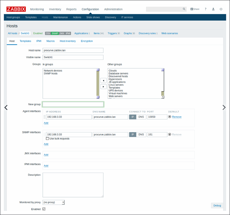The width and height of the screenshot is (230, 215).
Task: Click the Other groups list scrollbar
Action: (x=163, y=83)
